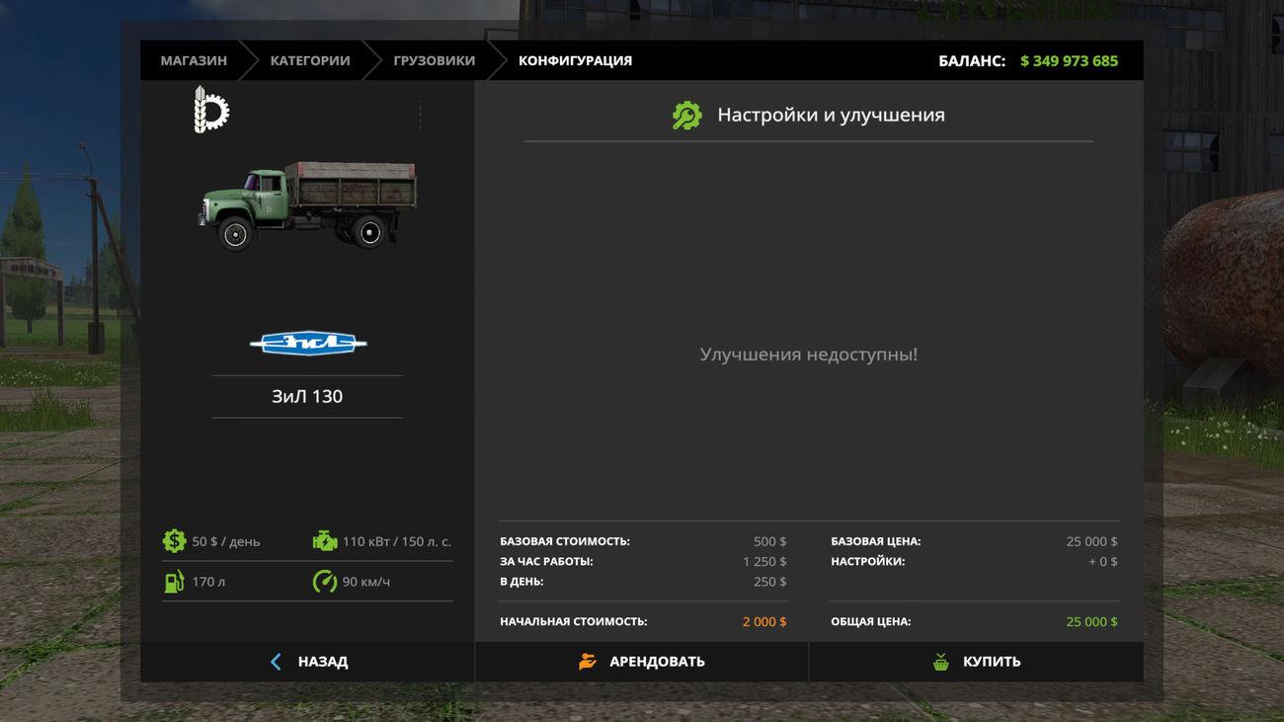This screenshot has width=1284, height=722.
Task: Click the ZiL brand logo
Action: [x=308, y=344]
